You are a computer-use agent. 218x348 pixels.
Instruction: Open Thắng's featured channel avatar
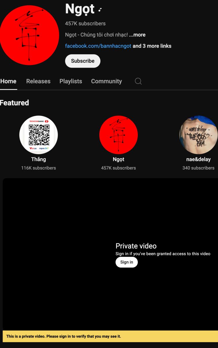(39, 135)
